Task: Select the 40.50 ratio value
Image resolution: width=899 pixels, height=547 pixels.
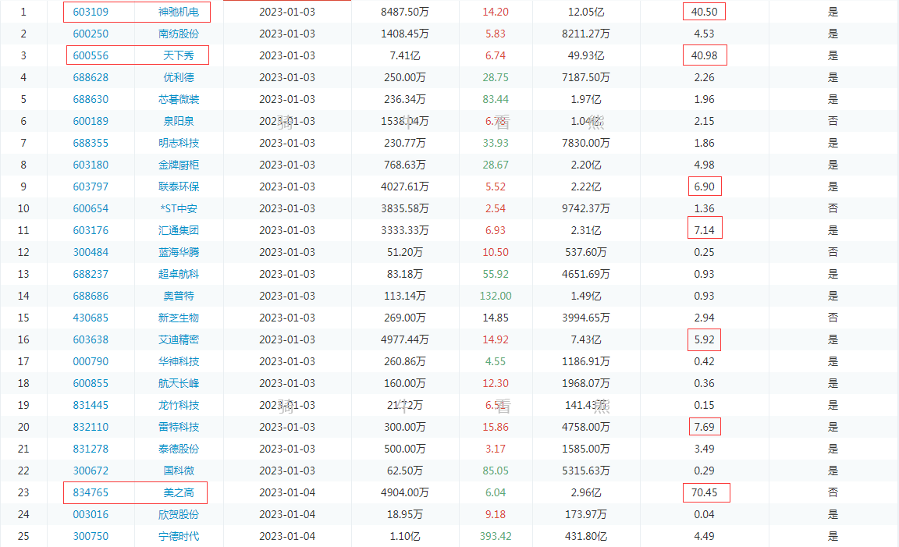Action: coord(704,12)
